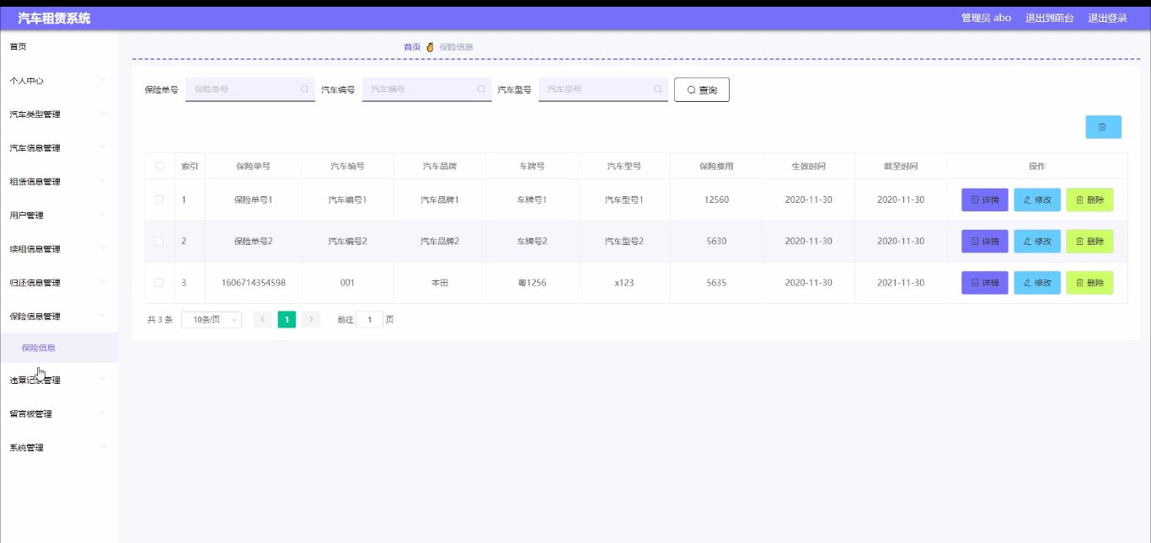Expand 汽车信息管理 sidebar menu

tap(59, 148)
